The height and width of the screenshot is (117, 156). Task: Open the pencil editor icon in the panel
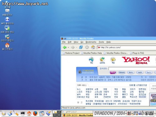tap(42, 113)
